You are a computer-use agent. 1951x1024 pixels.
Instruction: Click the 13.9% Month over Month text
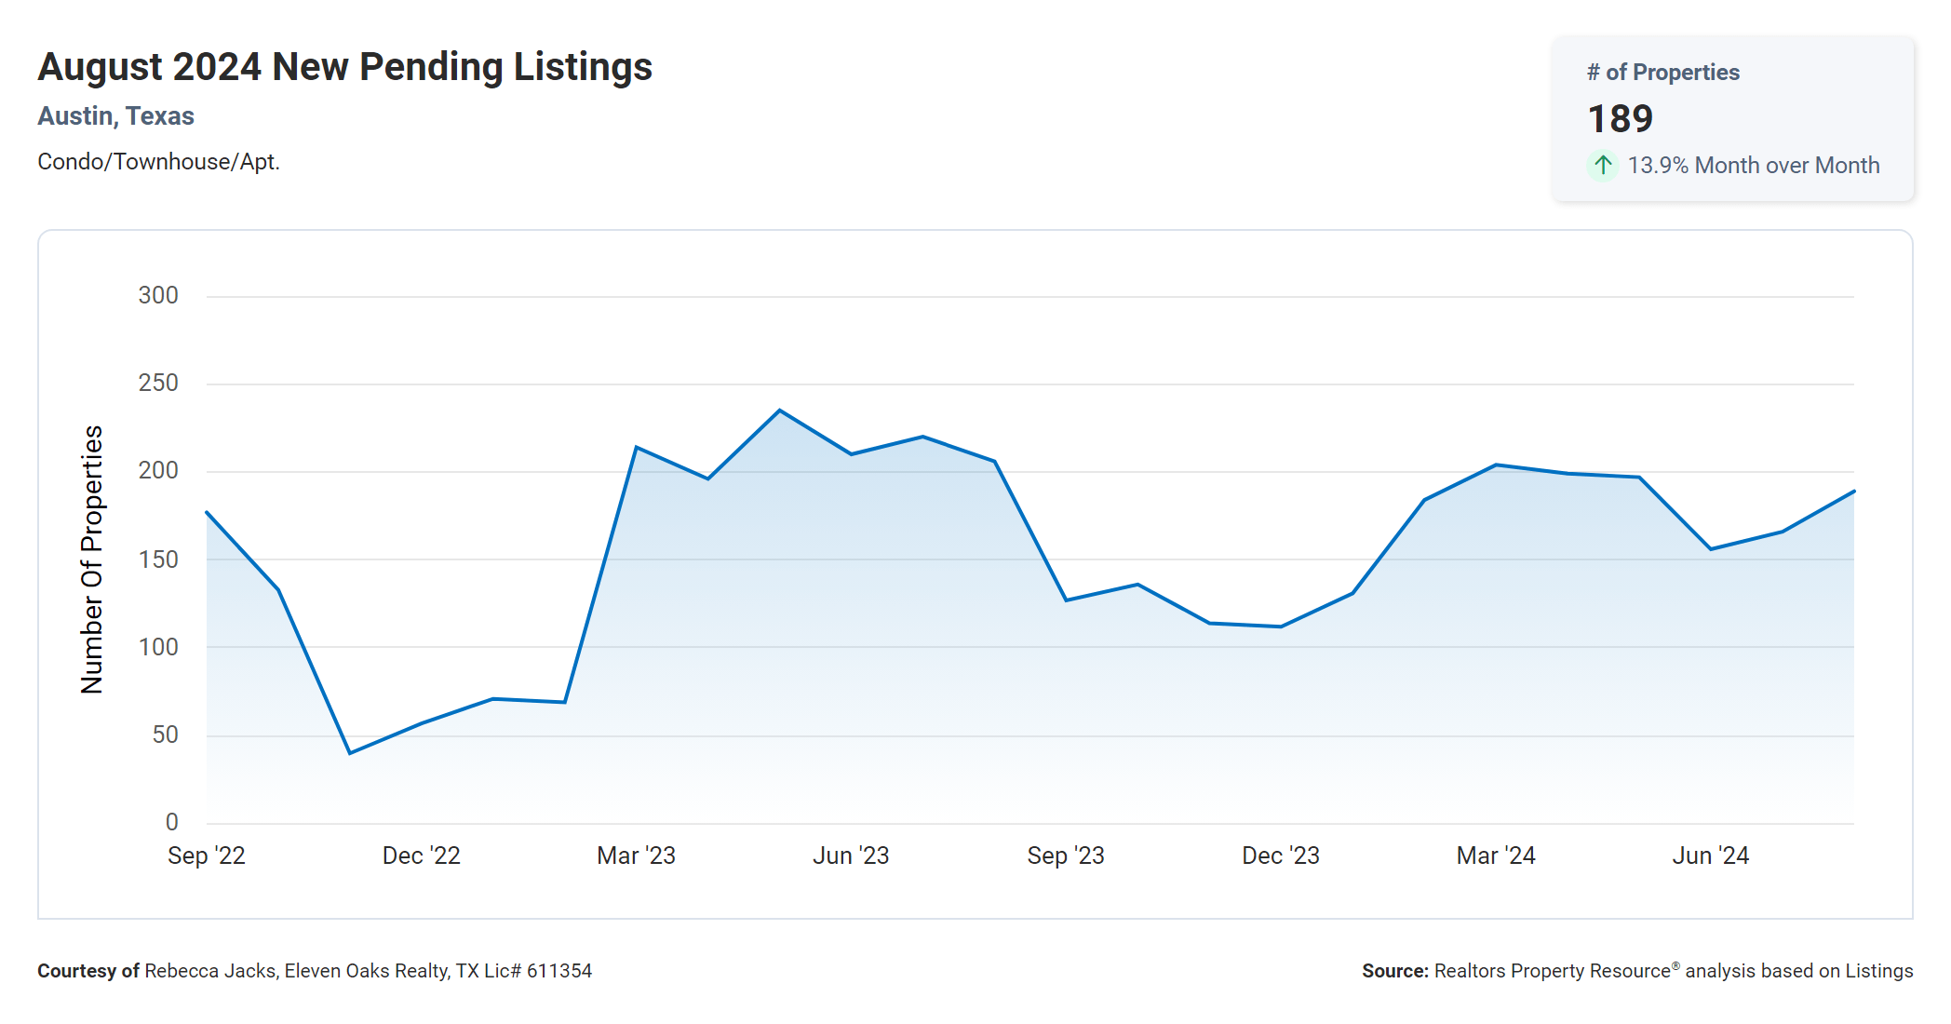tap(1753, 166)
